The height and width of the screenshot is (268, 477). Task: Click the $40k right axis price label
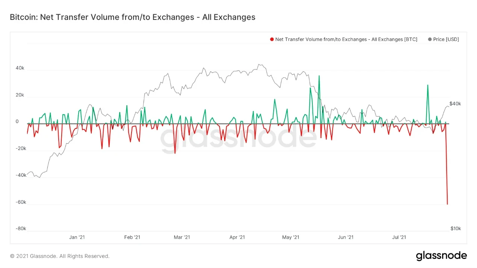(455, 104)
